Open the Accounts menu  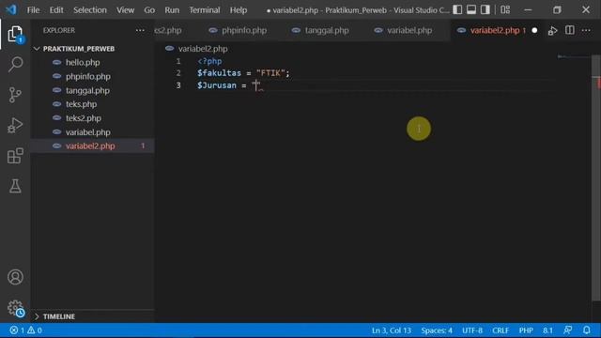pyautogui.click(x=15, y=277)
